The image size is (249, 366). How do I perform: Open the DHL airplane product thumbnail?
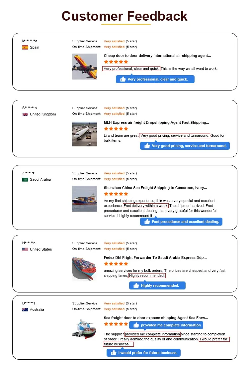pos(85,67)
